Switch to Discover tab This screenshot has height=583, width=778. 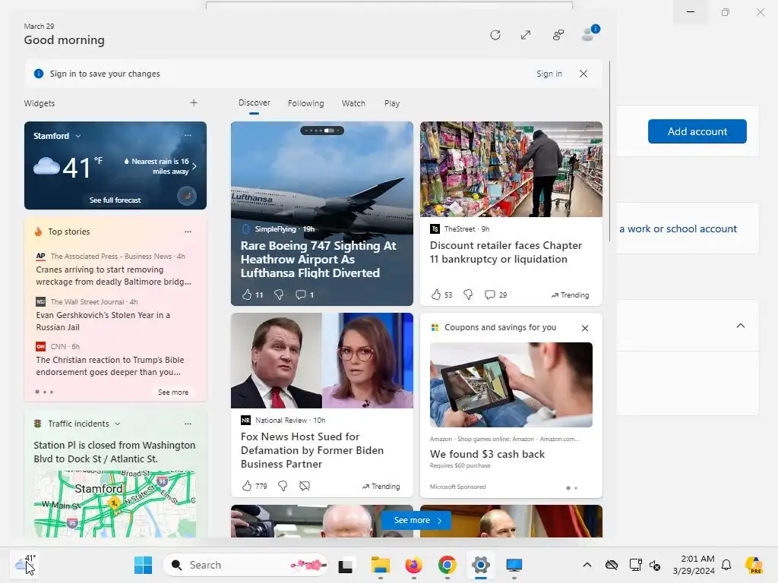click(254, 102)
